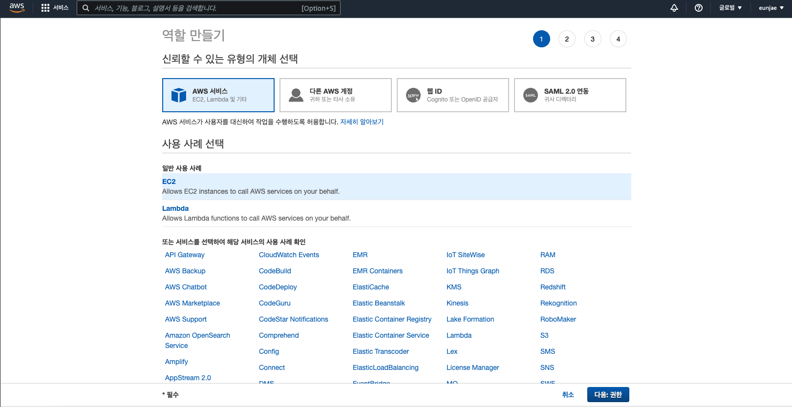The image size is (792, 407).
Task: Select CodeStar Notifications service
Action: coord(294,319)
